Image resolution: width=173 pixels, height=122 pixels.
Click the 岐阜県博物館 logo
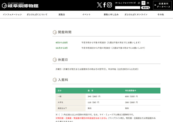click(20, 5)
